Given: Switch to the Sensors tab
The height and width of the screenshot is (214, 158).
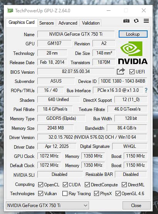Looking at the screenshot, I should [x=47, y=23].
